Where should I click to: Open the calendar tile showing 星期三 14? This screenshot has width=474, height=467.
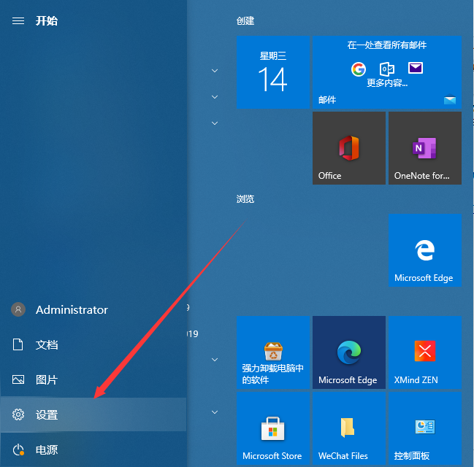pos(272,73)
